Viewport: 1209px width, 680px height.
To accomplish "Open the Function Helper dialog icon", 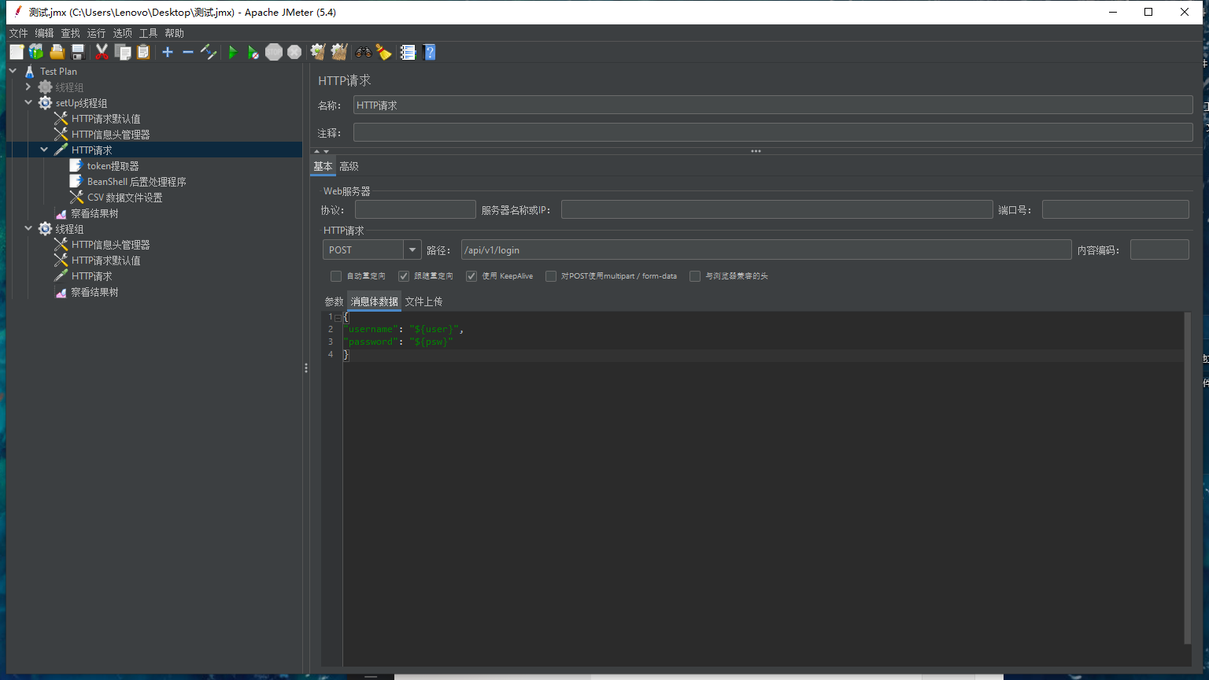I will point(408,52).
